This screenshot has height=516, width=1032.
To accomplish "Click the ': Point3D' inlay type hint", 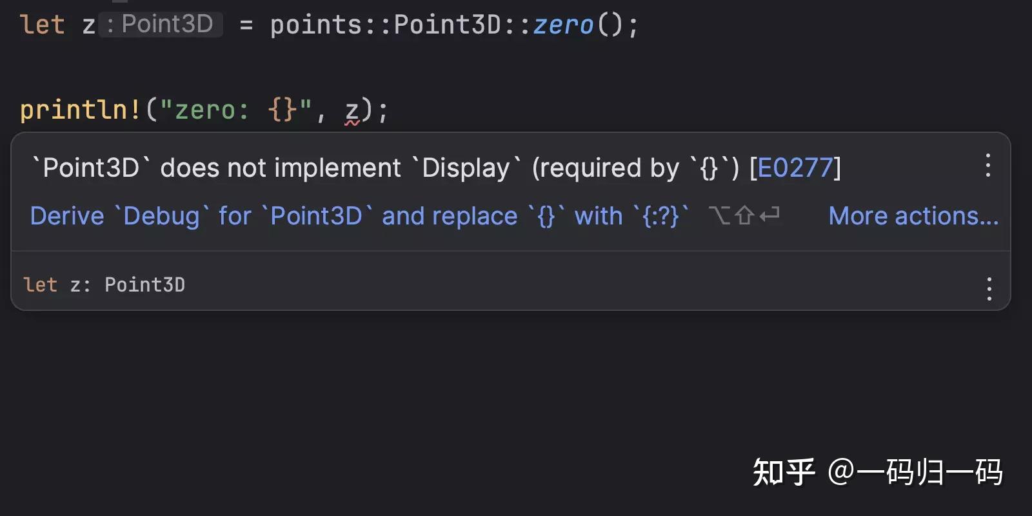I will tap(161, 25).
